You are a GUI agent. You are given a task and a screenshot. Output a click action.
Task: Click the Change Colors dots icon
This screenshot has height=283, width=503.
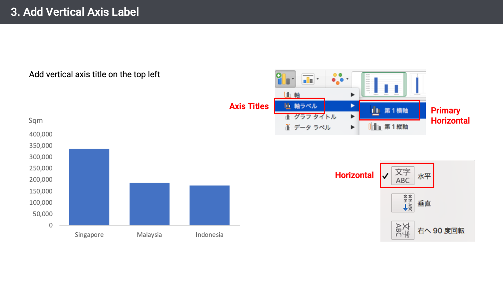tap(338, 79)
